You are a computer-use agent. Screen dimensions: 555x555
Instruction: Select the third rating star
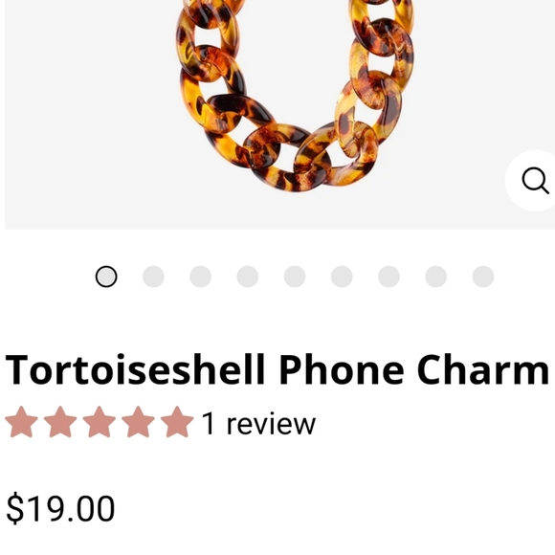pyautogui.click(x=100, y=422)
